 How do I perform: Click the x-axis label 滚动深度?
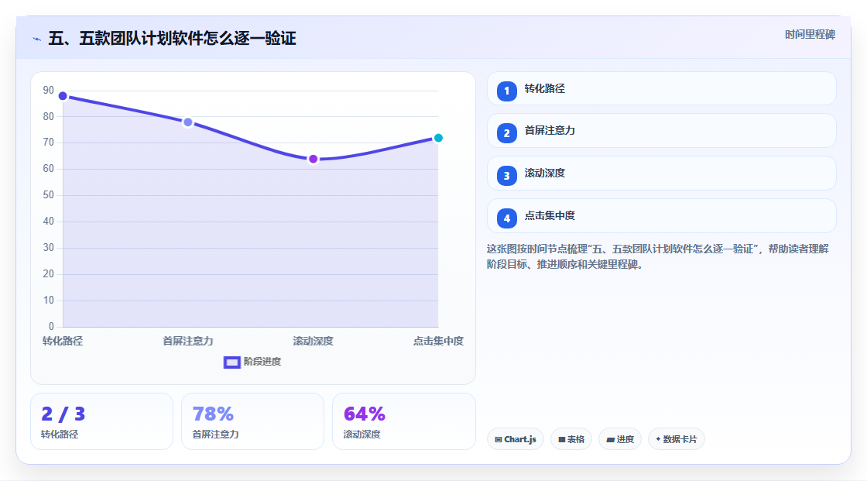(313, 341)
